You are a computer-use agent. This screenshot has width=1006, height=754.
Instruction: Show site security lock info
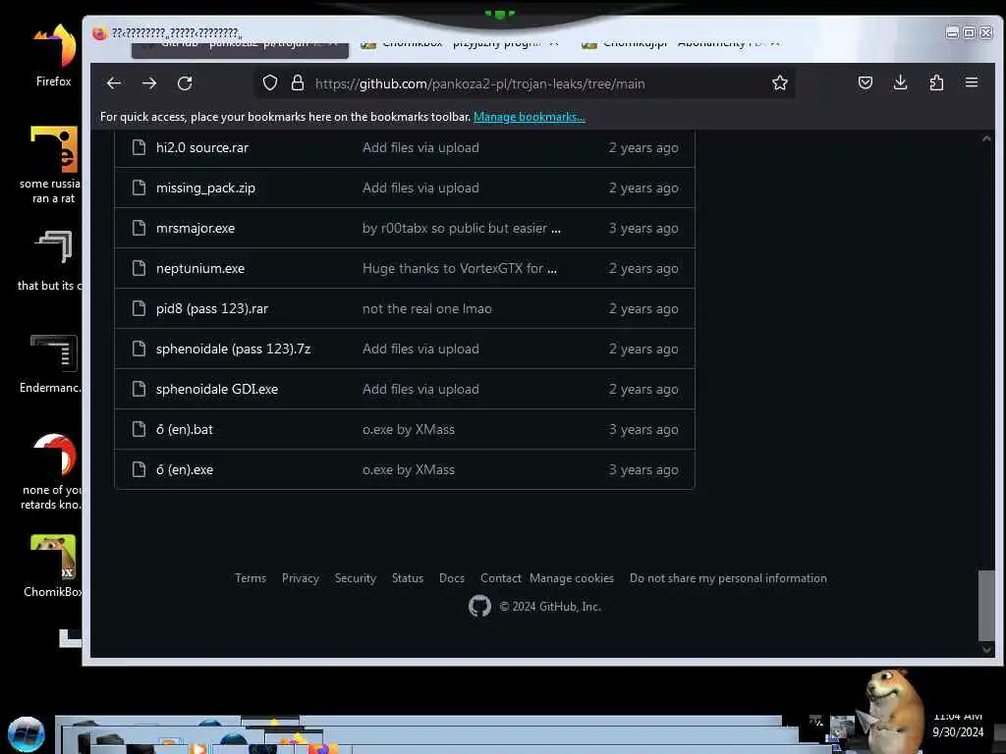pos(298,82)
